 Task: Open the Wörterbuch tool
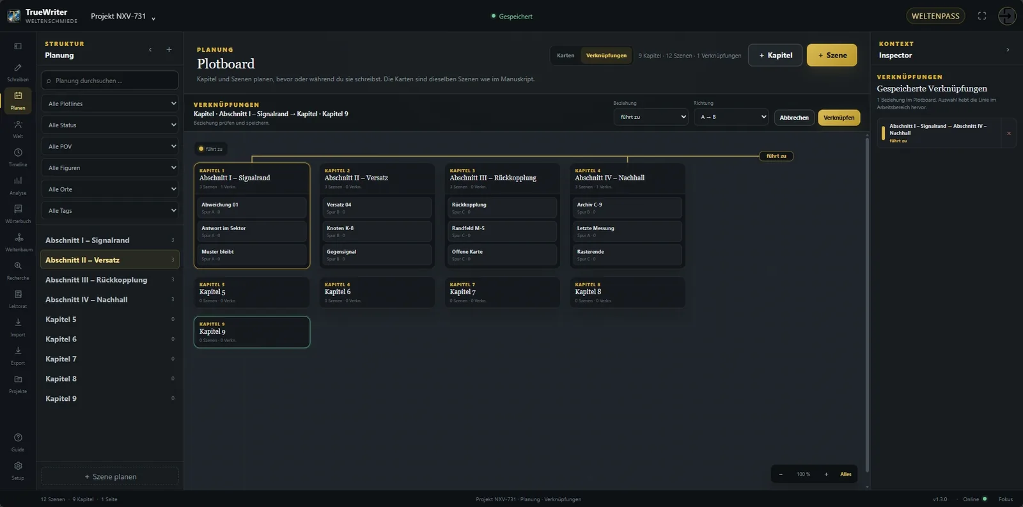point(18,214)
